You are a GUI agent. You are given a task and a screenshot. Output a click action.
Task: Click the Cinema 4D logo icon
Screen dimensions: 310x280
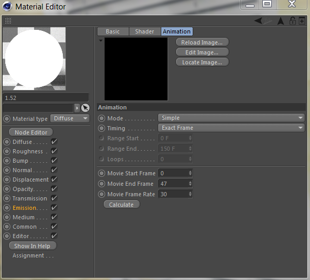point(7,6)
